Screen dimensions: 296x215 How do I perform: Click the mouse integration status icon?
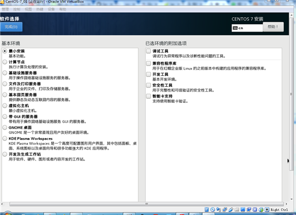pyautogui.click(x=261, y=209)
